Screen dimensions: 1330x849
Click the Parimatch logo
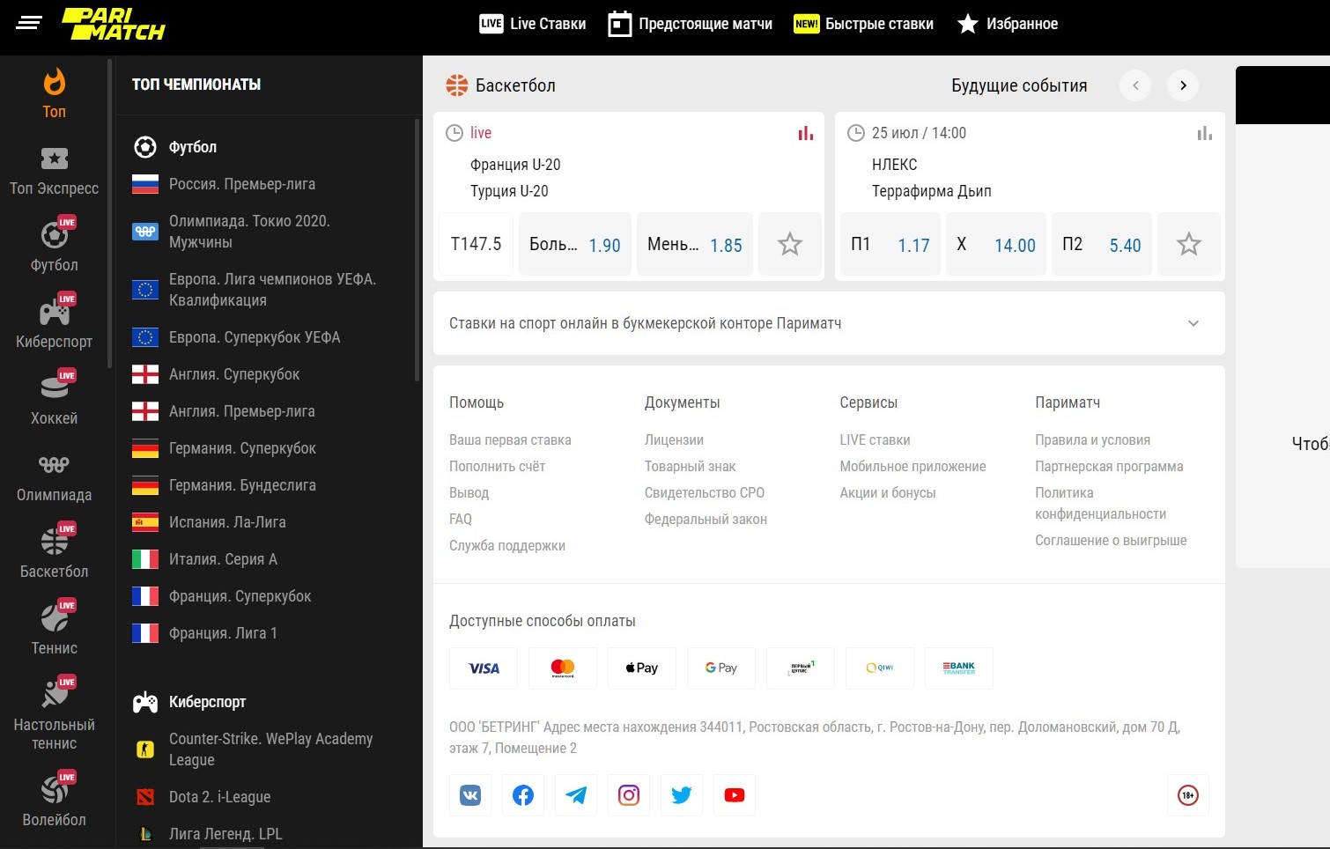click(x=114, y=24)
